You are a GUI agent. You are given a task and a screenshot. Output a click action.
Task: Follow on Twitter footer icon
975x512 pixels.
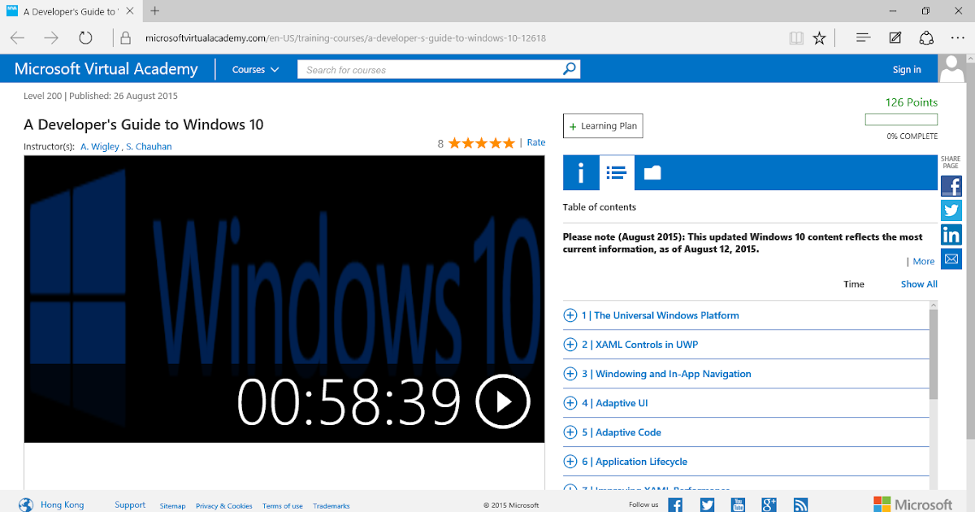click(707, 505)
